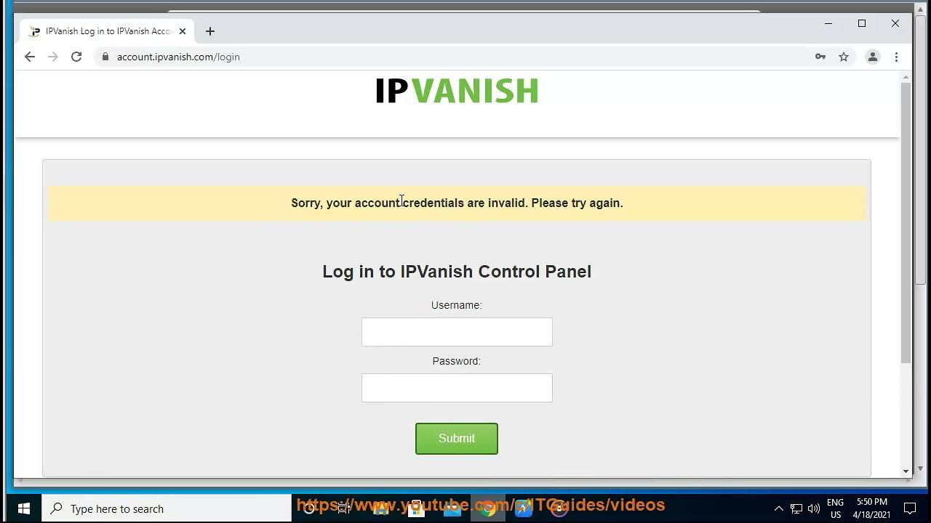Open the Windows notification center
The image size is (931, 523).
[909, 508]
